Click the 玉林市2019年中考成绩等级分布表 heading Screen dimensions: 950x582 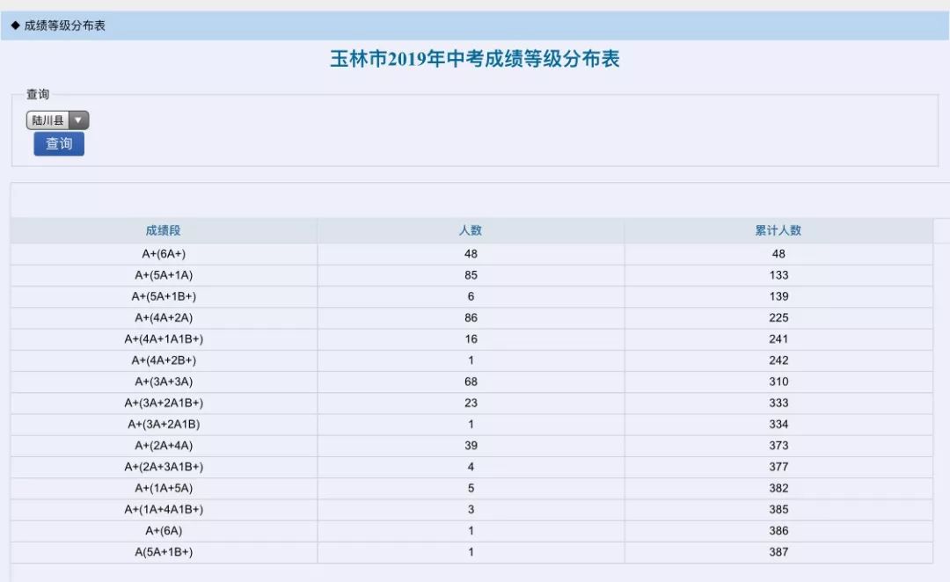[x=474, y=59]
